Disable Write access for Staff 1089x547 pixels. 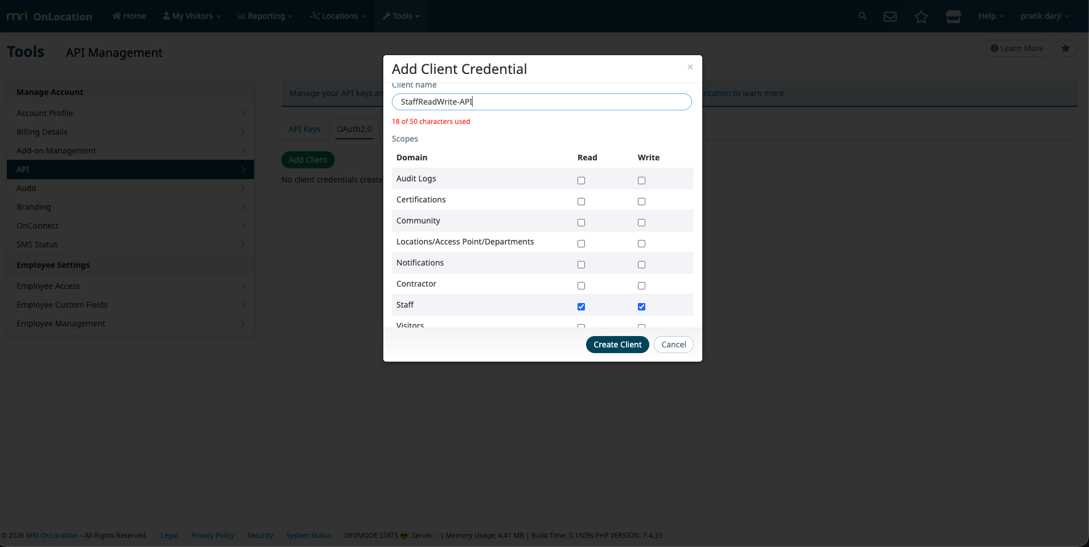641,306
